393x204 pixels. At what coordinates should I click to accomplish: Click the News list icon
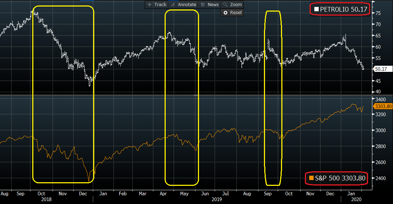203,5
